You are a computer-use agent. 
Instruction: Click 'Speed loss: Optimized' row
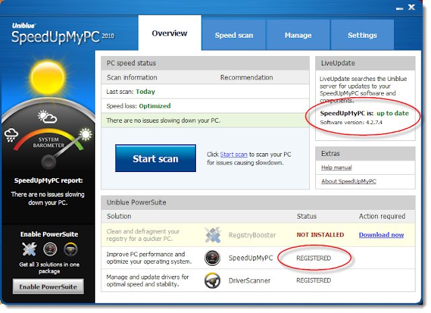[x=205, y=106]
